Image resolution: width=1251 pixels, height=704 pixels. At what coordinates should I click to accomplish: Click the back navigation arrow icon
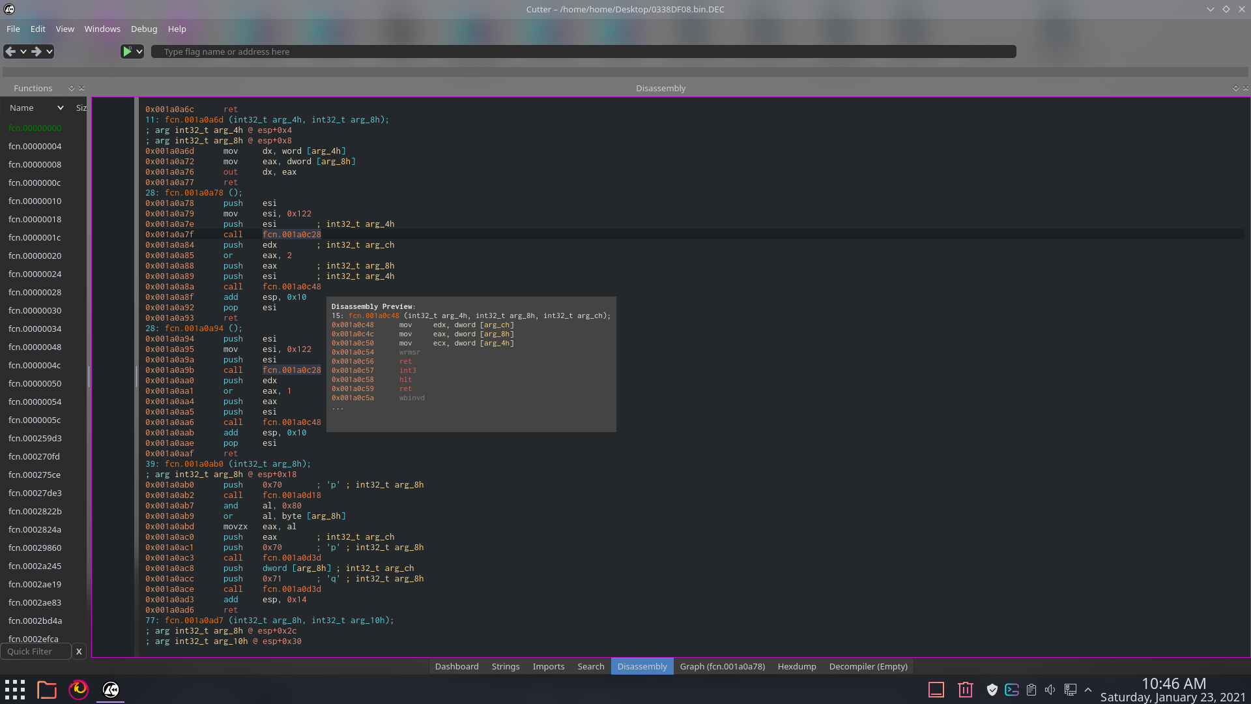click(x=10, y=51)
